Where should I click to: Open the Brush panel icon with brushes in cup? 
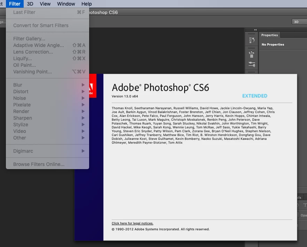pyautogui.click(x=252, y=54)
